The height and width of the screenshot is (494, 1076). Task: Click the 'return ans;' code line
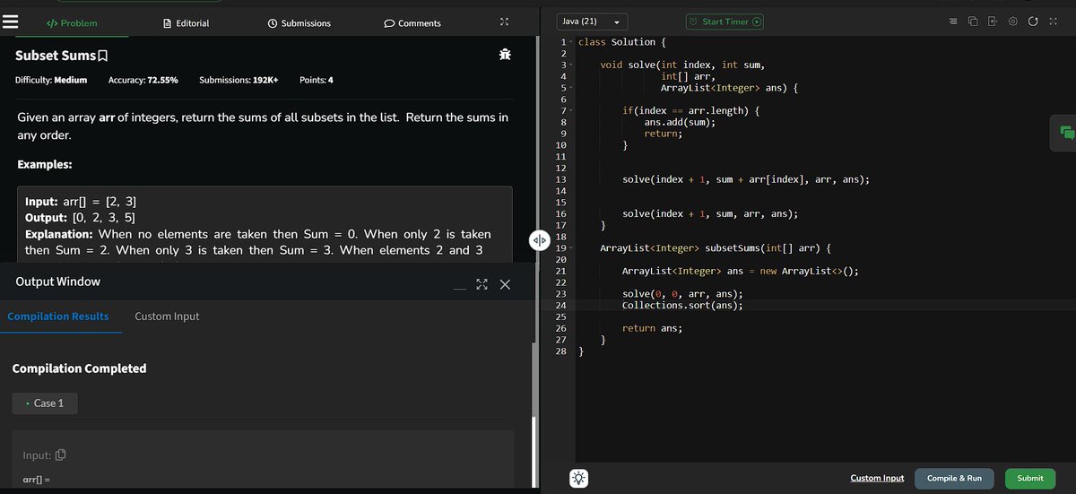652,328
